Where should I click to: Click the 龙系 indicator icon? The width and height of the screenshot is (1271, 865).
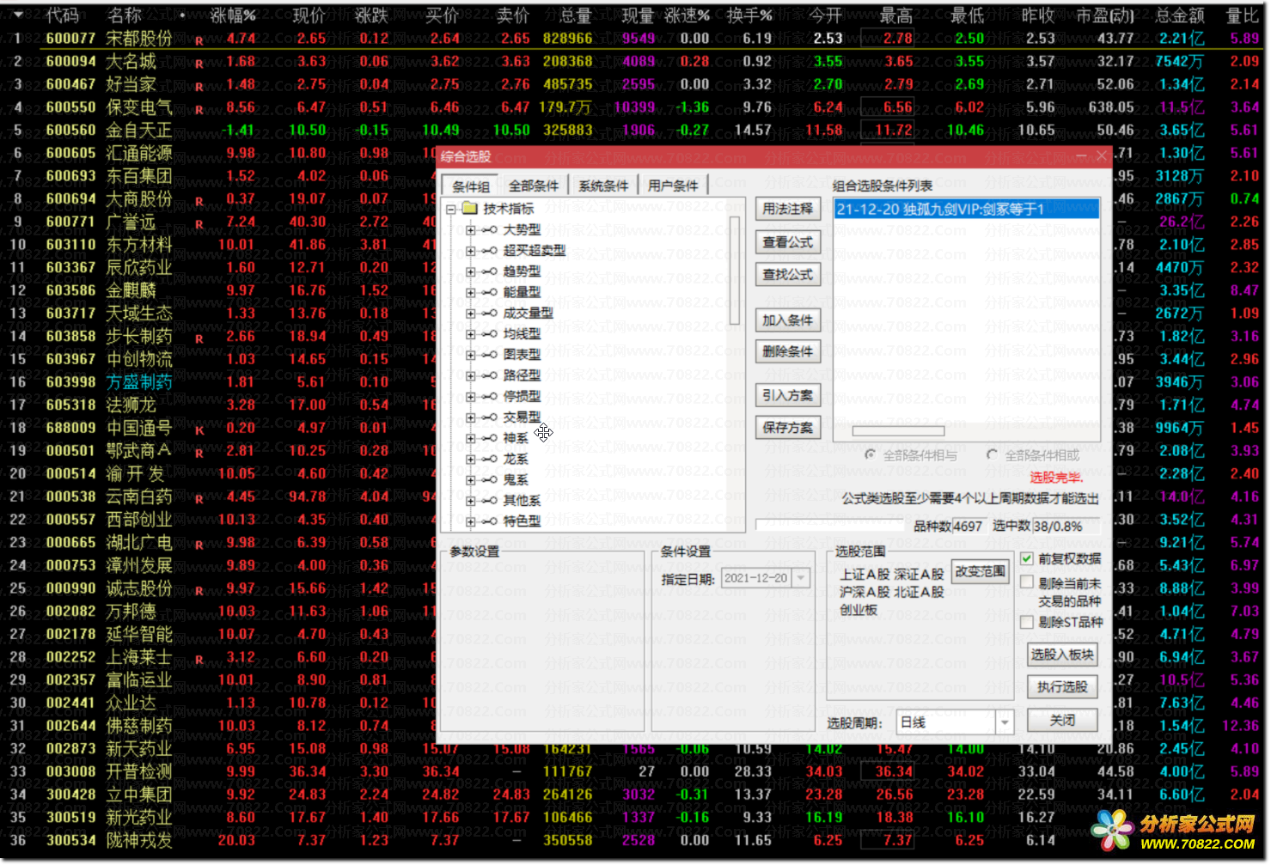tap(489, 459)
